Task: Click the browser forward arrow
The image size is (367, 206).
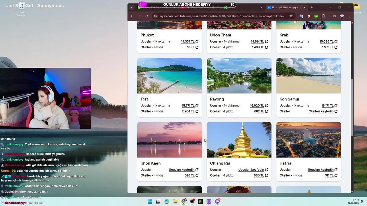Action: pos(139,16)
